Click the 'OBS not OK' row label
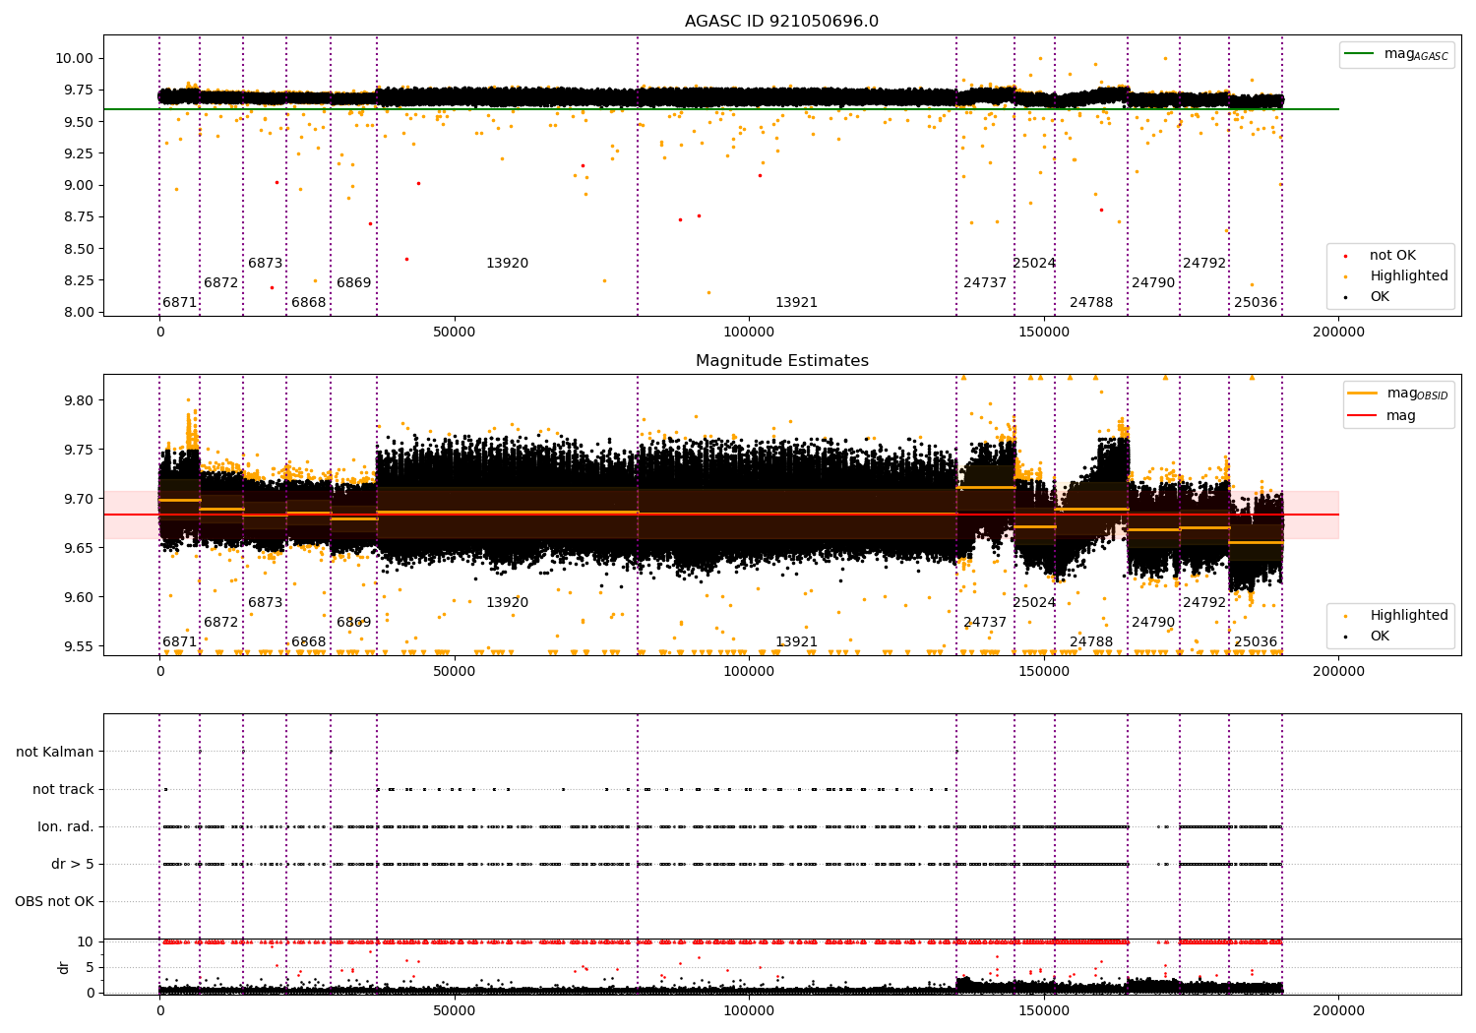This screenshot has height=1033, width=1476. click(x=54, y=901)
